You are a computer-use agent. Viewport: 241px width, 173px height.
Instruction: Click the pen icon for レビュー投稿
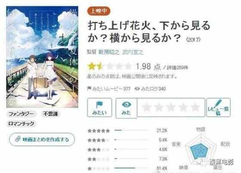click(x=219, y=102)
